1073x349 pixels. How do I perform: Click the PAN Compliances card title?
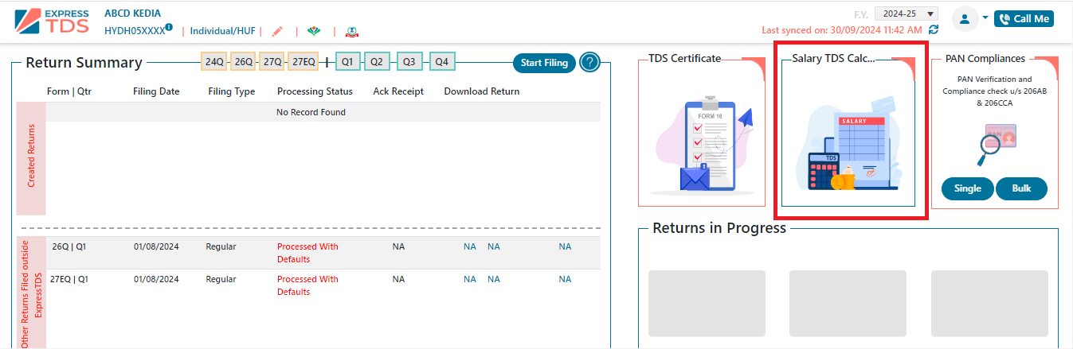coord(985,58)
